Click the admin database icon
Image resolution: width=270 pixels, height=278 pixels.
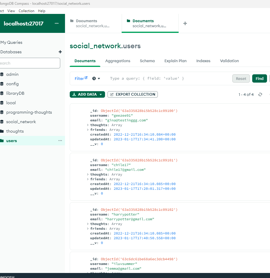2,74
